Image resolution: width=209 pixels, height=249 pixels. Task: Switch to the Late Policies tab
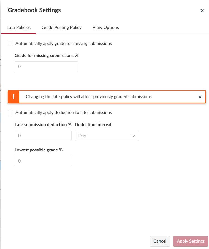point(18,28)
